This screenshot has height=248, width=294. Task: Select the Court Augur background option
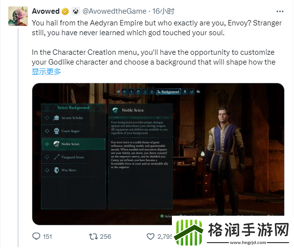pyautogui.click(x=73, y=131)
